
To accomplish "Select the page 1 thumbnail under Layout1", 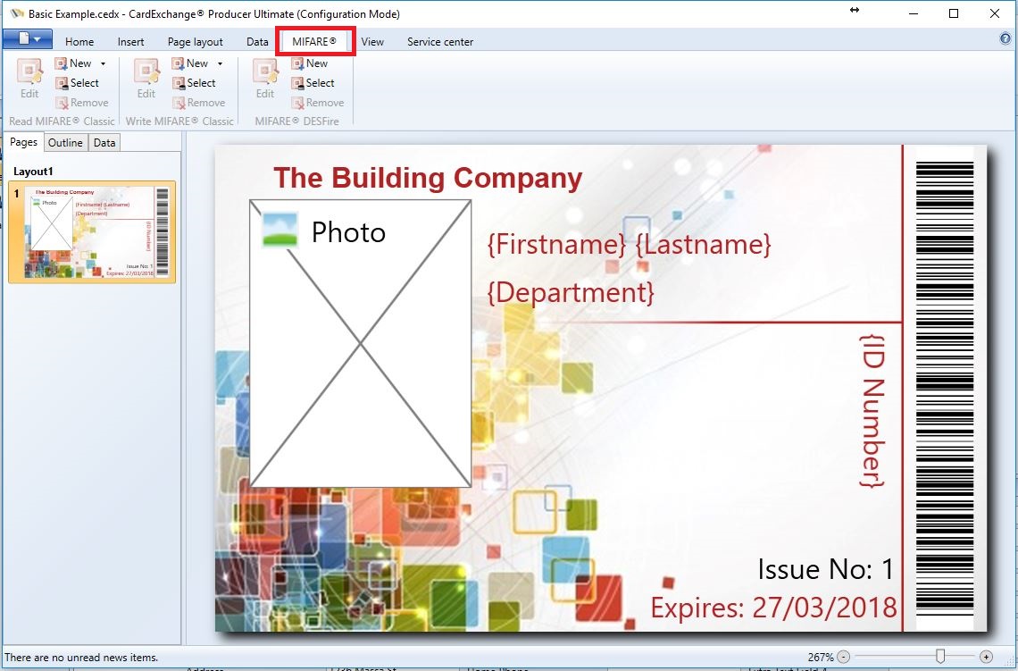I will tap(92, 232).
